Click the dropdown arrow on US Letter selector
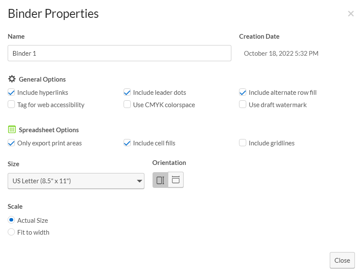Viewport: 363px width, 278px height. 139,181
